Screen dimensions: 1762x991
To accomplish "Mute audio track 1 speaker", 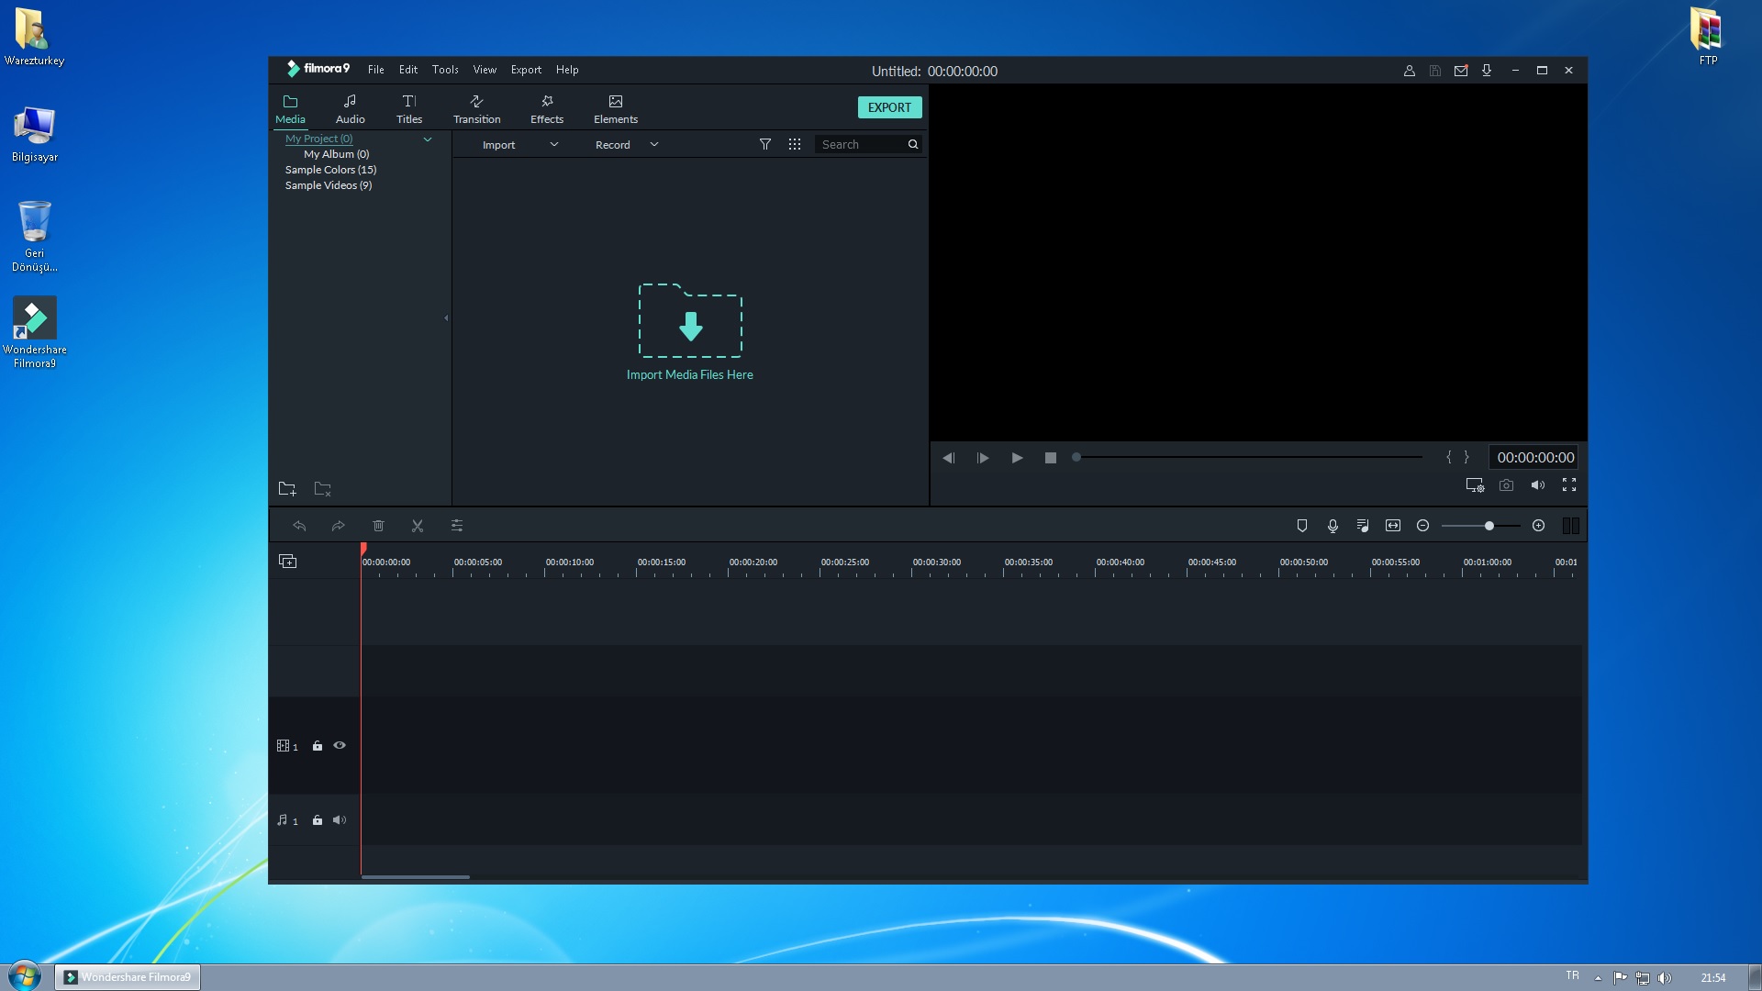I will (x=340, y=820).
